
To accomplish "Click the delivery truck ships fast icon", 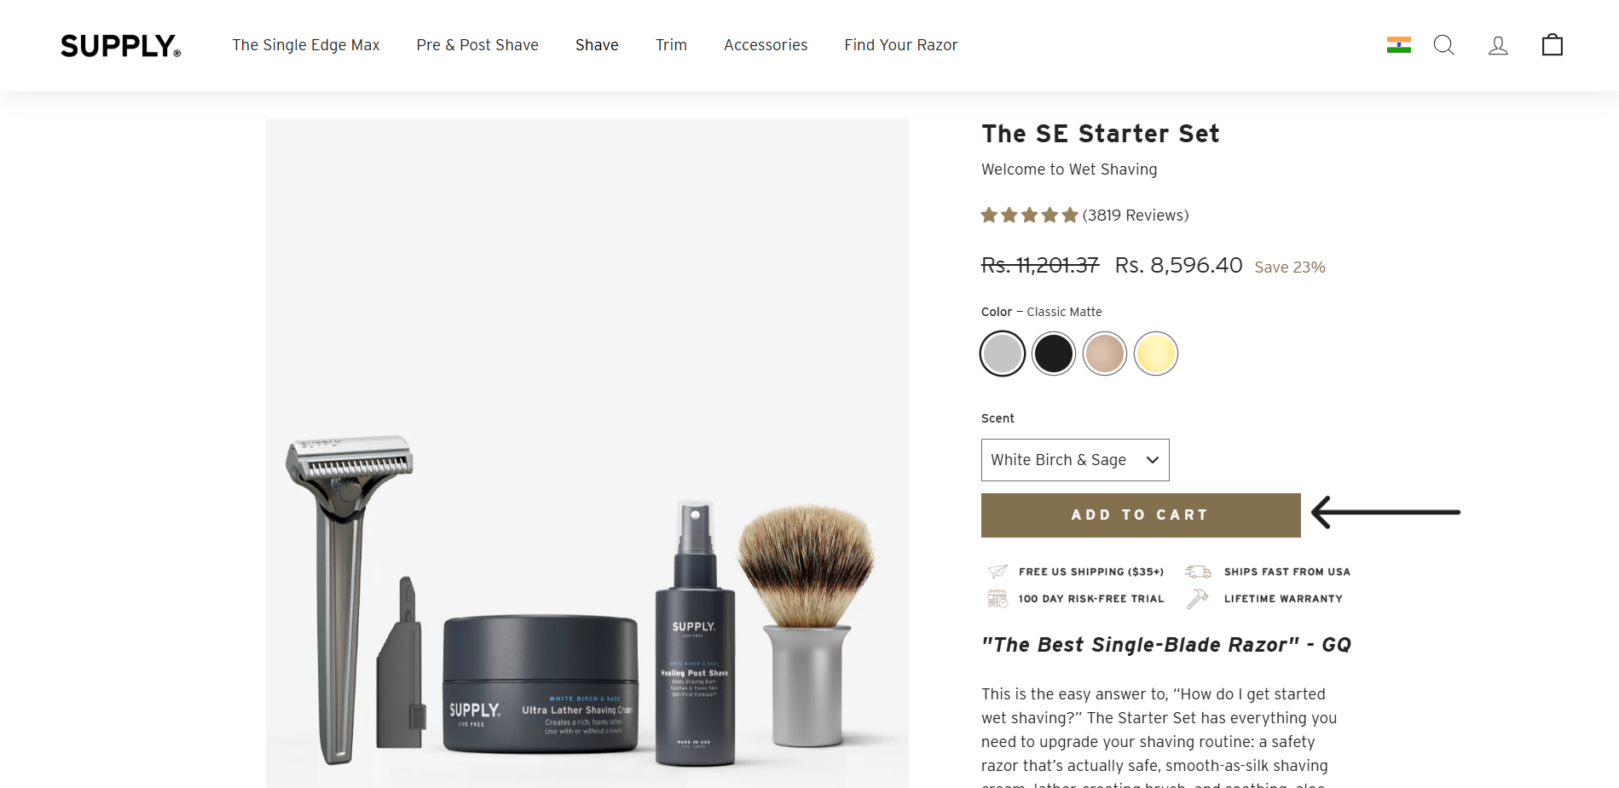I will tap(1198, 572).
